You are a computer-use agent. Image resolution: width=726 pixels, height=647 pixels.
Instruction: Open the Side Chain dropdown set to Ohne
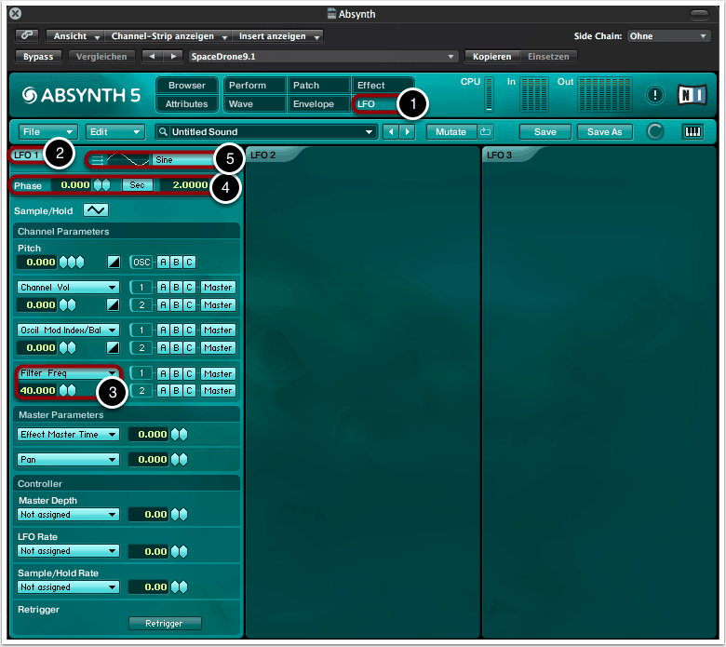pyautogui.click(x=667, y=36)
